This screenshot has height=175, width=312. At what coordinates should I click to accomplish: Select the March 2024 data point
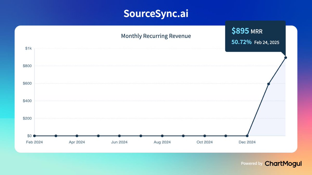(56, 136)
